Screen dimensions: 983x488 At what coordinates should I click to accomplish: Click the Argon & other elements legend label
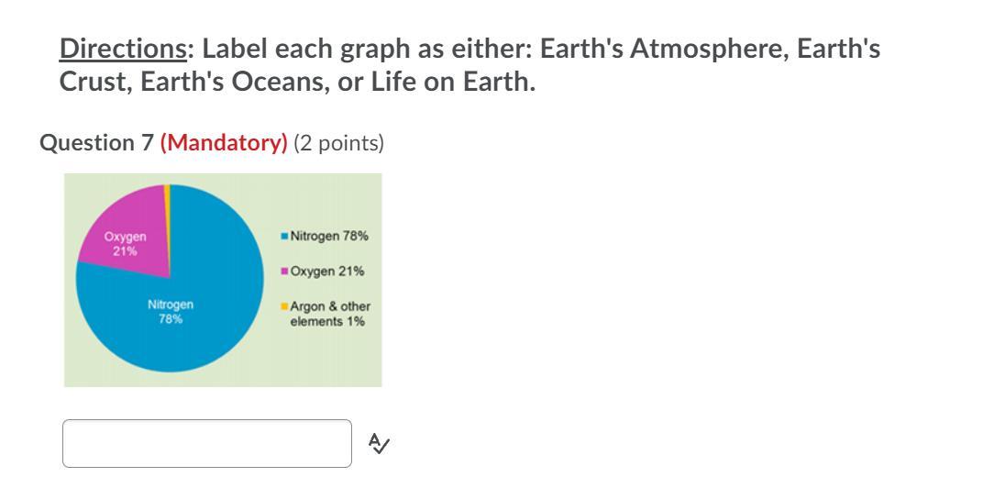pos(330,314)
